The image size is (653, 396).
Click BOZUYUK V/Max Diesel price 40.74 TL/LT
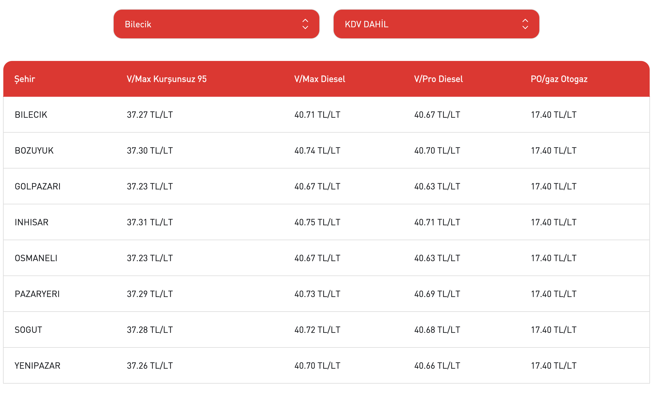[317, 151]
